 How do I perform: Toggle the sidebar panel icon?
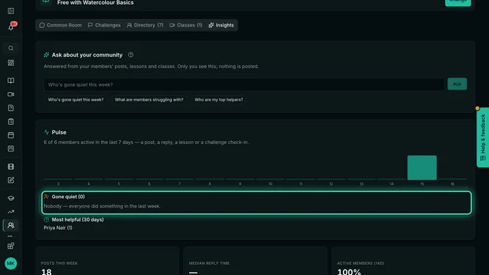click(x=11, y=11)
